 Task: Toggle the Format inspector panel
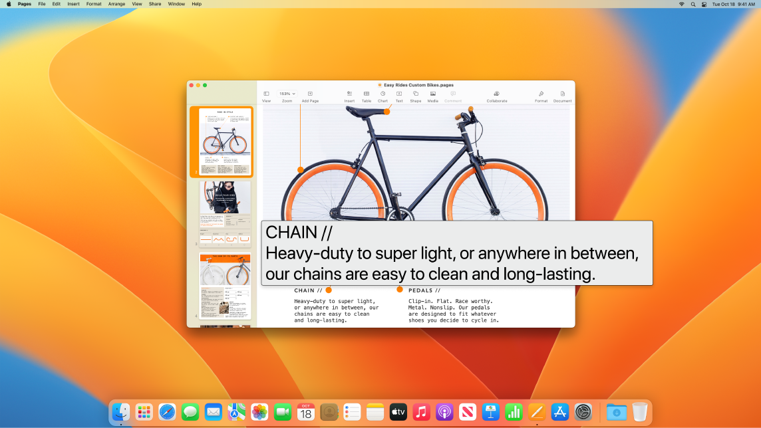[541, 94]
